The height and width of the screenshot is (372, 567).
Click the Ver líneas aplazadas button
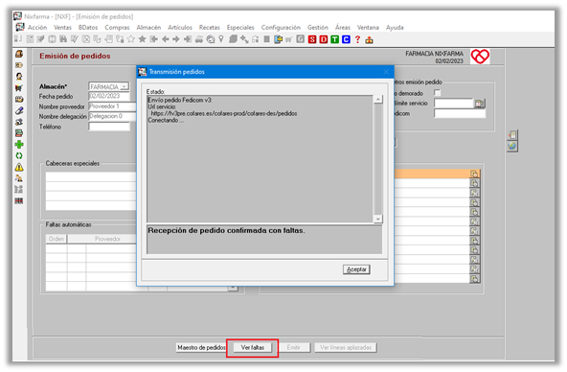coord(346,348)
